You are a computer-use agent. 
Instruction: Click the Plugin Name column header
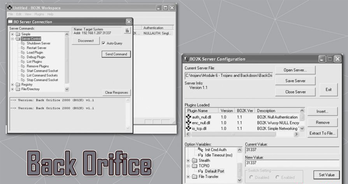202,111
